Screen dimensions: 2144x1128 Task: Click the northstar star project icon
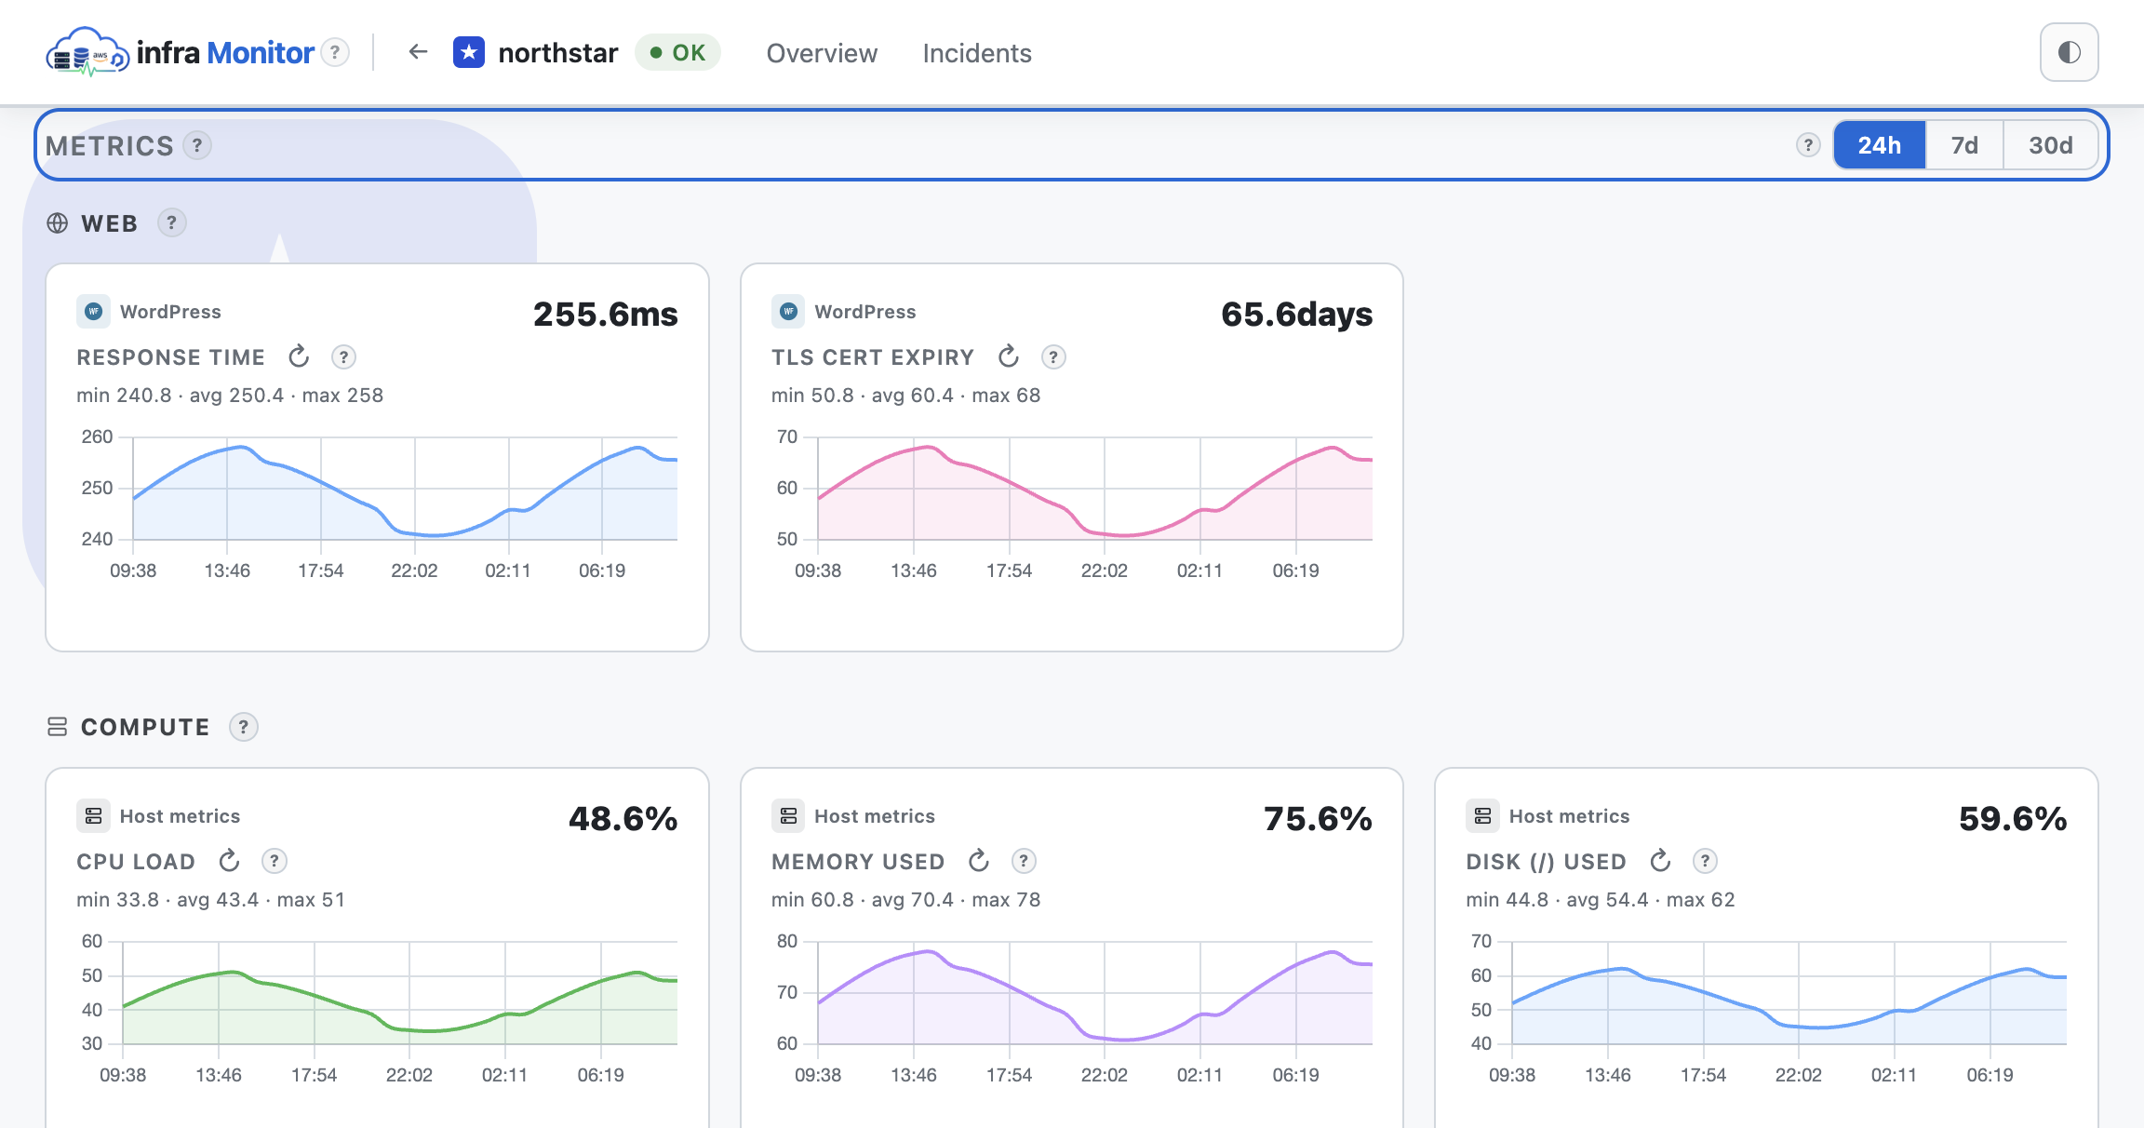[469, 52]
